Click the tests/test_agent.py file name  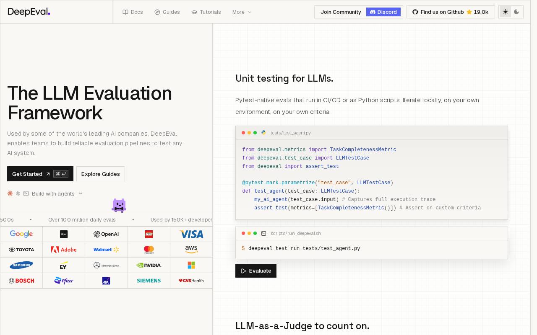291,133
